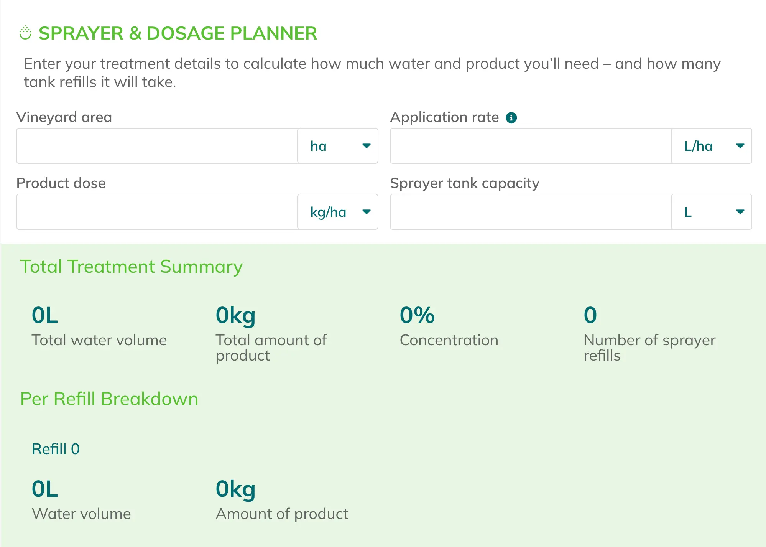Open the Application rate unit dropdown (L/ha)

tap(712, 146)
